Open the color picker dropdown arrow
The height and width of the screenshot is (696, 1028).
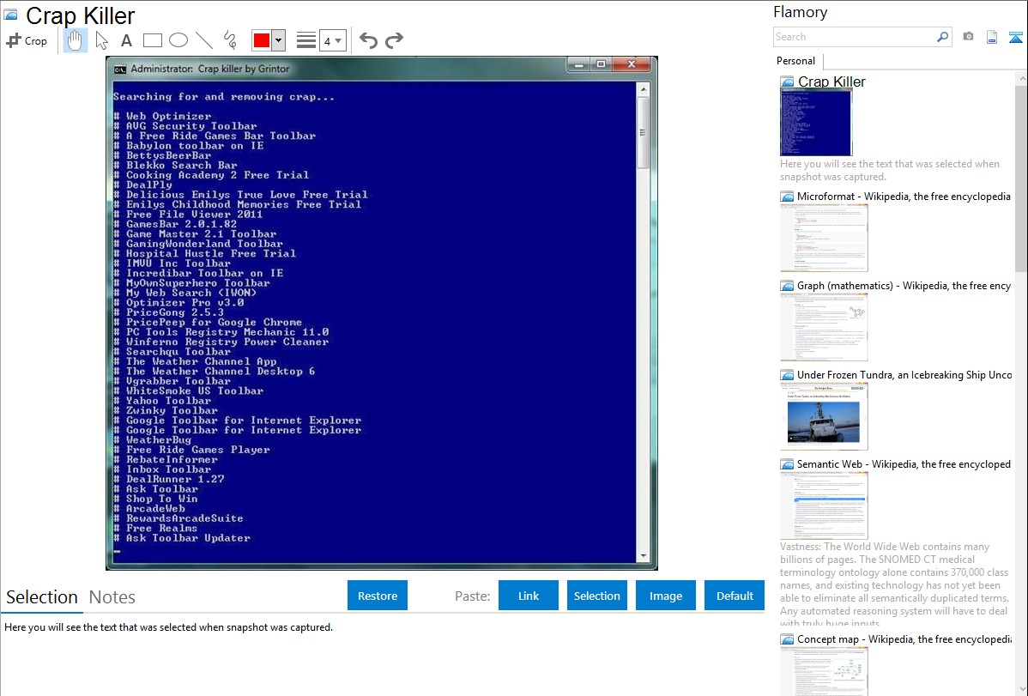(x=278, y=40)
